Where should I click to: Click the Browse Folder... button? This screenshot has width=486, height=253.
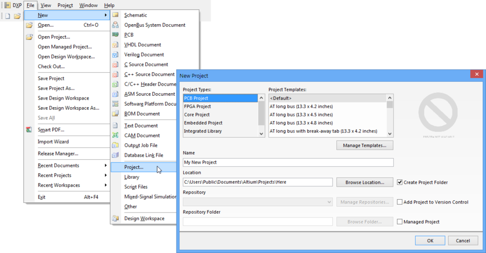[365, 222]
